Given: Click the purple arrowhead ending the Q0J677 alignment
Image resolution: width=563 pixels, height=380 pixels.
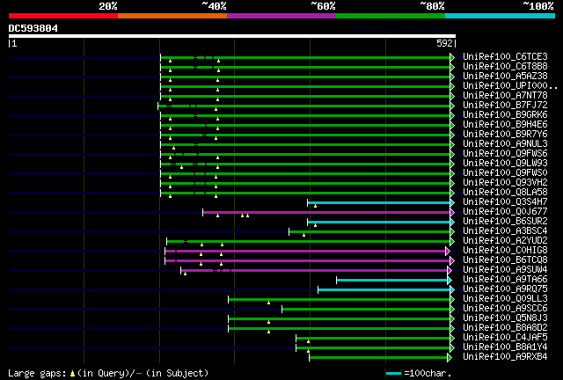Looking at the screenshot, I should coord(452,213).
